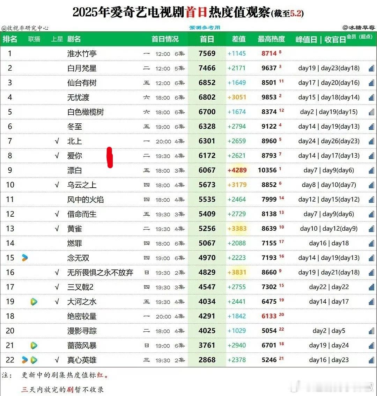Select the red heat value 6133
Image resolution: width=377 pixels, height=396 pixels.
(x=269, y=316)
